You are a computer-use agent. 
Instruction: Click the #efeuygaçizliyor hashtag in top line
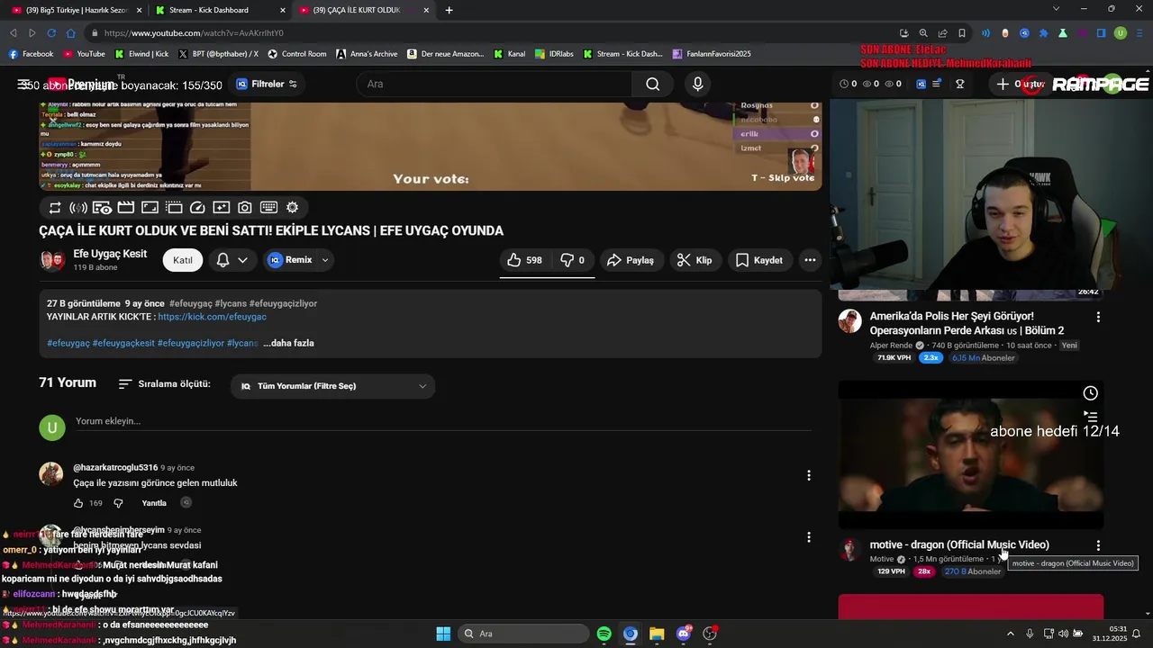click(283, 303)
